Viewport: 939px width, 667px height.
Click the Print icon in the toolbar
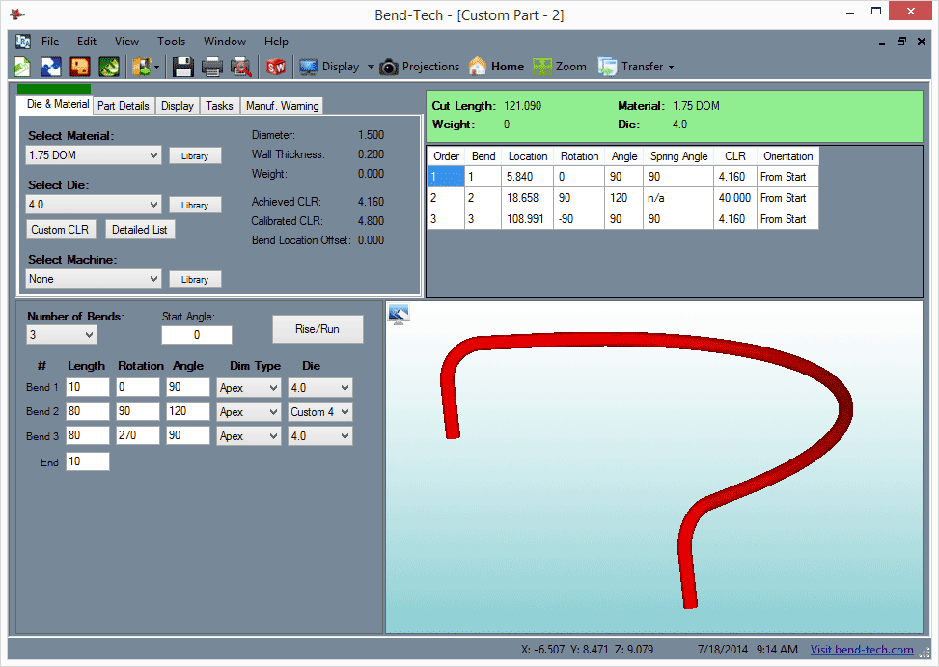coord(212,67)
